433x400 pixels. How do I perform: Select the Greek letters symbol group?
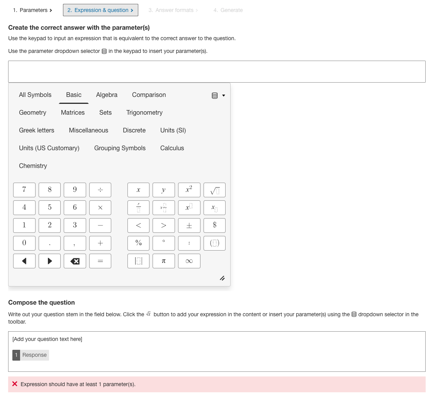pyautogui.click(x=36, y=131)
